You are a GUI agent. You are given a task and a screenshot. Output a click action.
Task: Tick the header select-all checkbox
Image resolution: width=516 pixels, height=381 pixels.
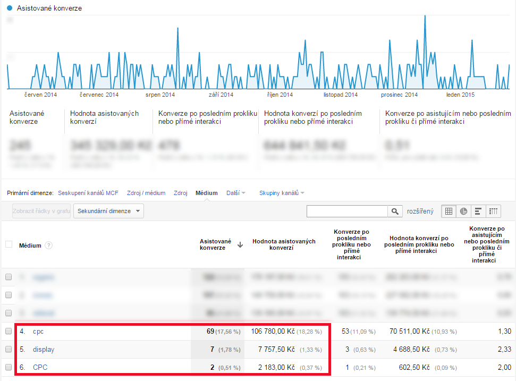[x=9, y=244]
